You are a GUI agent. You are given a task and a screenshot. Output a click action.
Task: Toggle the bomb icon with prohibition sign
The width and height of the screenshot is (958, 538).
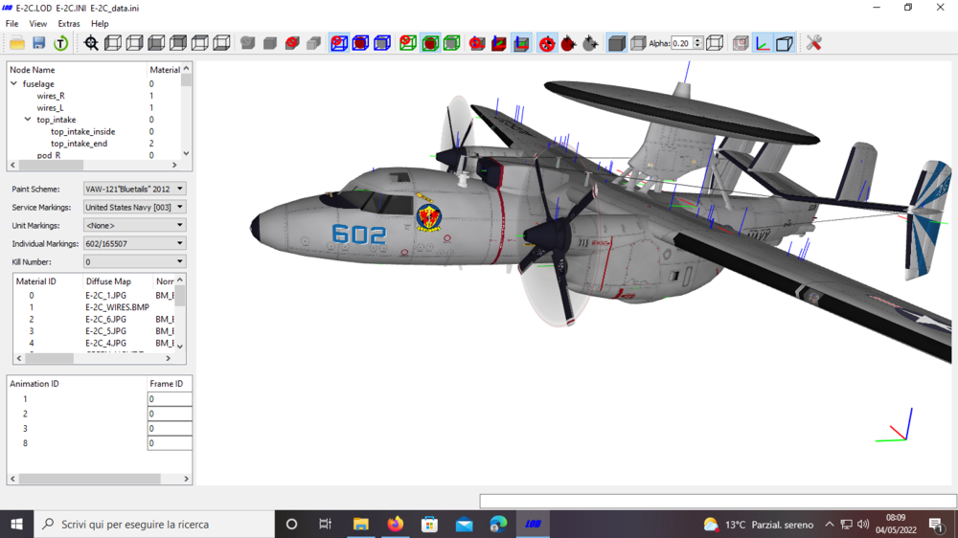[547, 43]
